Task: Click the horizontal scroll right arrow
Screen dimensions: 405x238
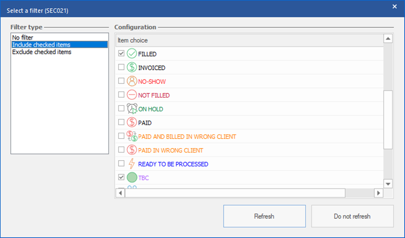Action: click(378, 193)
